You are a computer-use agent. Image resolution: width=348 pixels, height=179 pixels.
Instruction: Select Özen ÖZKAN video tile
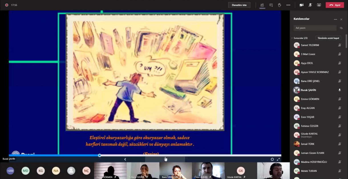coord(208,171)
